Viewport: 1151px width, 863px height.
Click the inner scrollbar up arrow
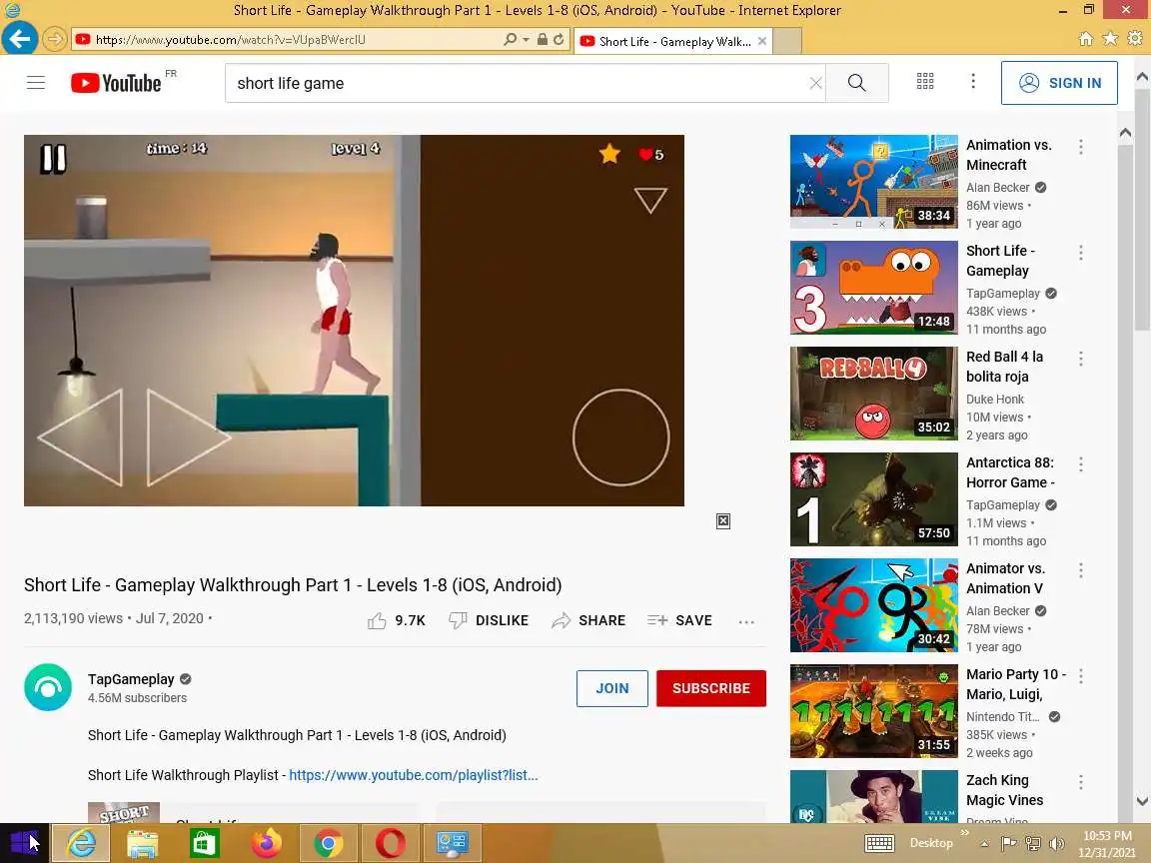coord(1125,133)
